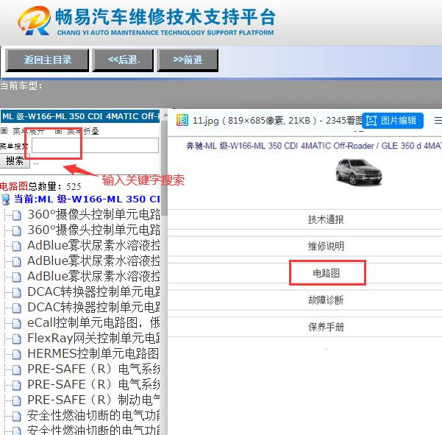Click the computer icon beside 当前:ML 级
442x435 pixels.
click(6, 199)
